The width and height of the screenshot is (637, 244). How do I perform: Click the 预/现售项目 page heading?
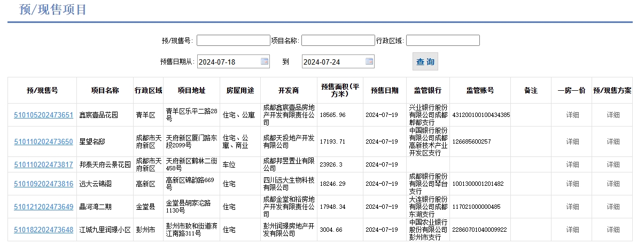53,9
